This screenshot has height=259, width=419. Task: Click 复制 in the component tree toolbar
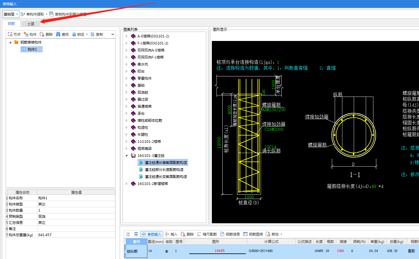tap(97, 34)
